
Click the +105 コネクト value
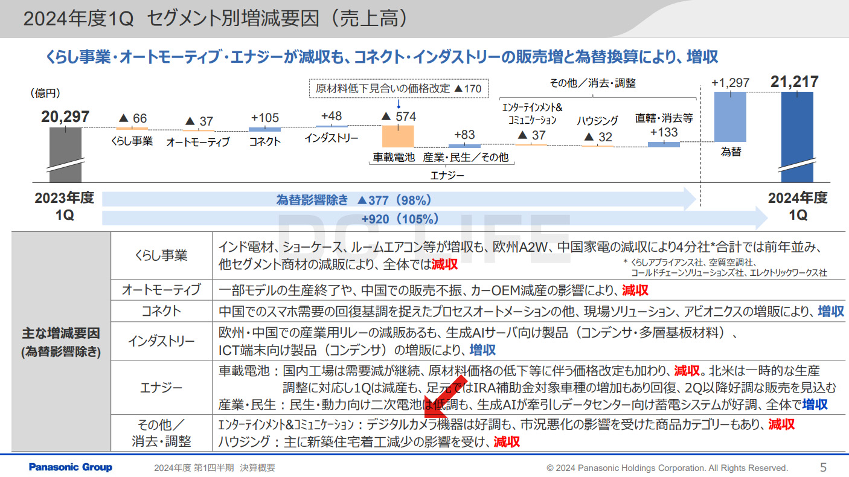pyautogui.click(x=264, y=118)
